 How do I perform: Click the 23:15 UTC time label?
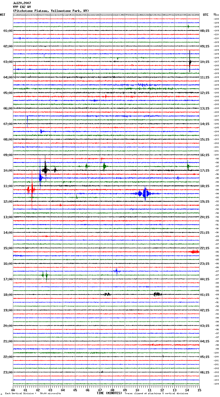205,264
